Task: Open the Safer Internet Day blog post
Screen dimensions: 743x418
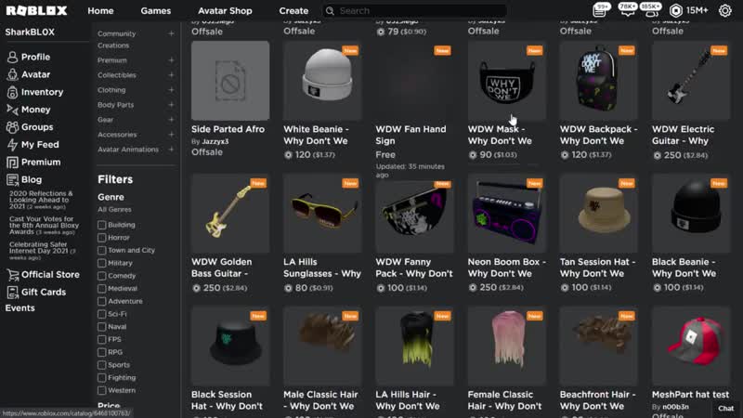Action: click(43, 251)
